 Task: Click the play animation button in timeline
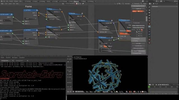coord(164,85)
